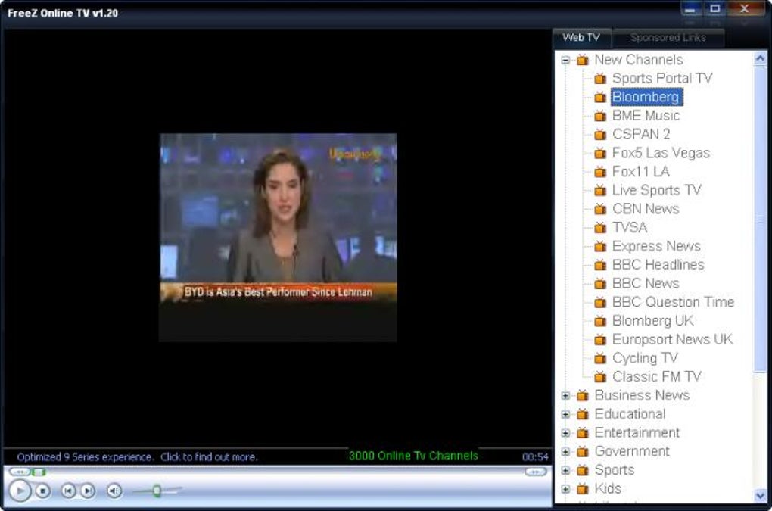Expand the Entertainment category
The width and height of the screenshot is (772, 511).
click(565, 433)
